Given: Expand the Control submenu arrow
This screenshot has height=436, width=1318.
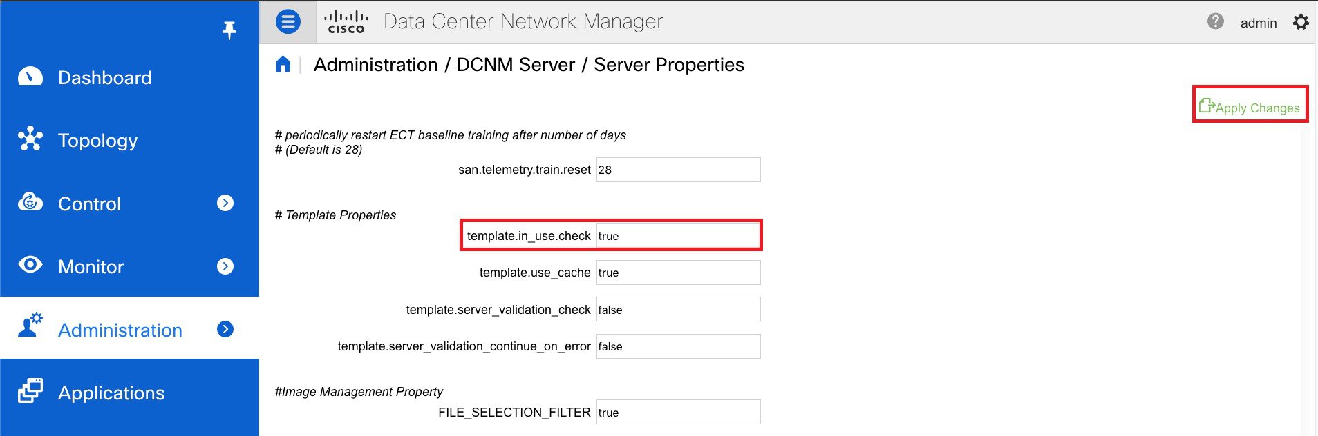Looking at the screenshot, I should tap(225, 203).
